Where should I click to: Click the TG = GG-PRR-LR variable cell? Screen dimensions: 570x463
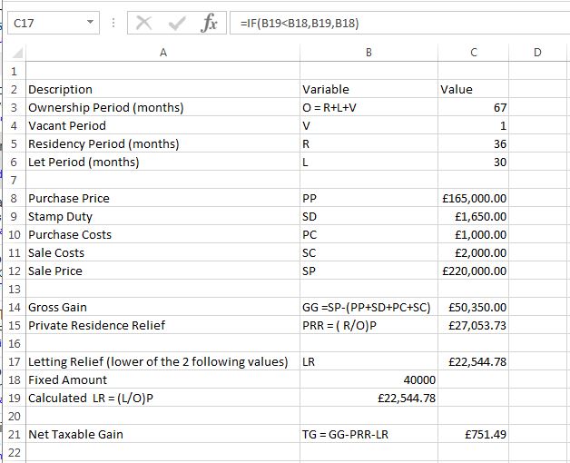point(367,434)
